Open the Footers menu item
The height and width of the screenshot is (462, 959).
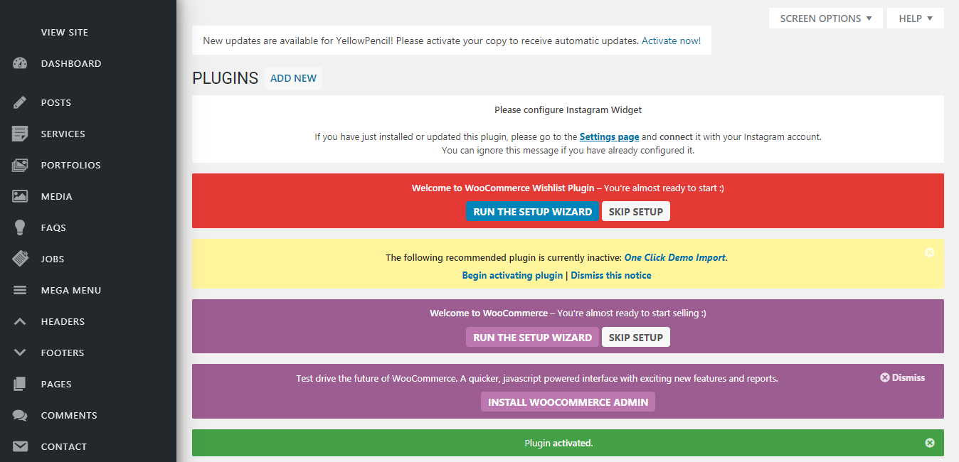coord(63,353)
